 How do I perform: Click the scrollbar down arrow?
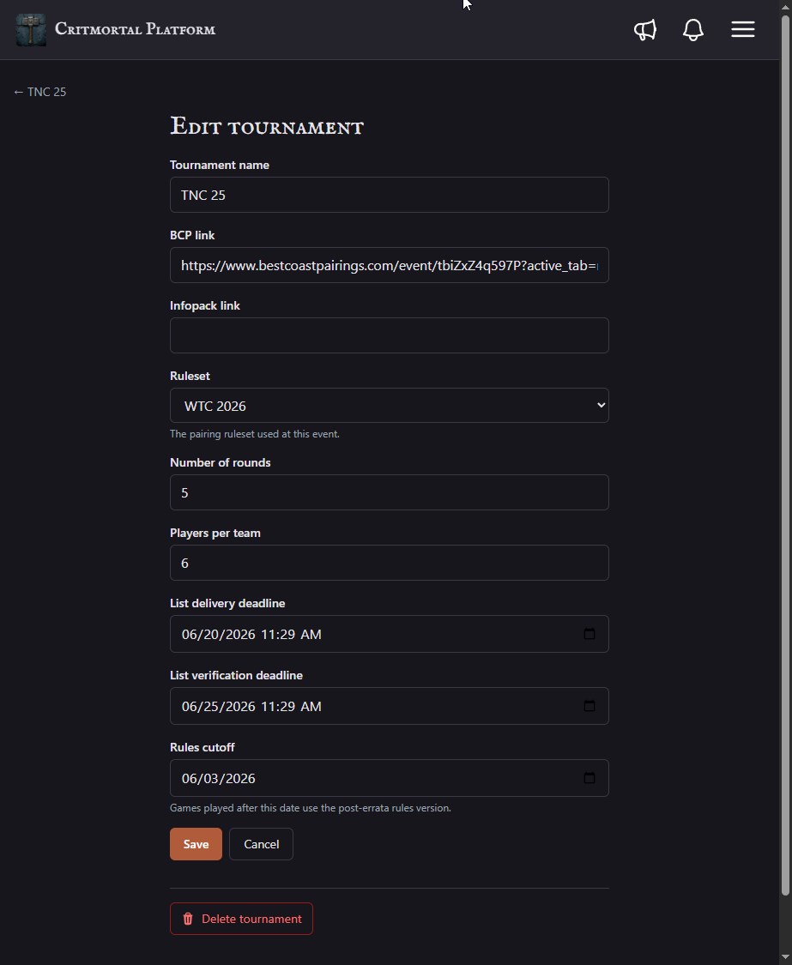pyautogui.click(x=785, y=957)
